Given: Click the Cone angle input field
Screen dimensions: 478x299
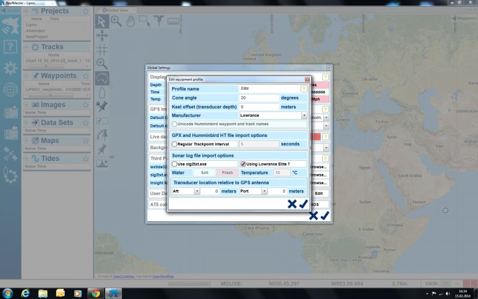Looking at the screenshot, I should (259, 97).
